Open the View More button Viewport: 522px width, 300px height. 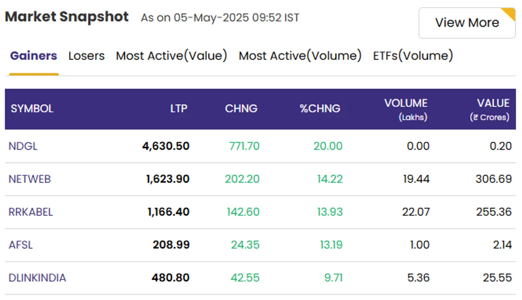click(x=467, y=23)
